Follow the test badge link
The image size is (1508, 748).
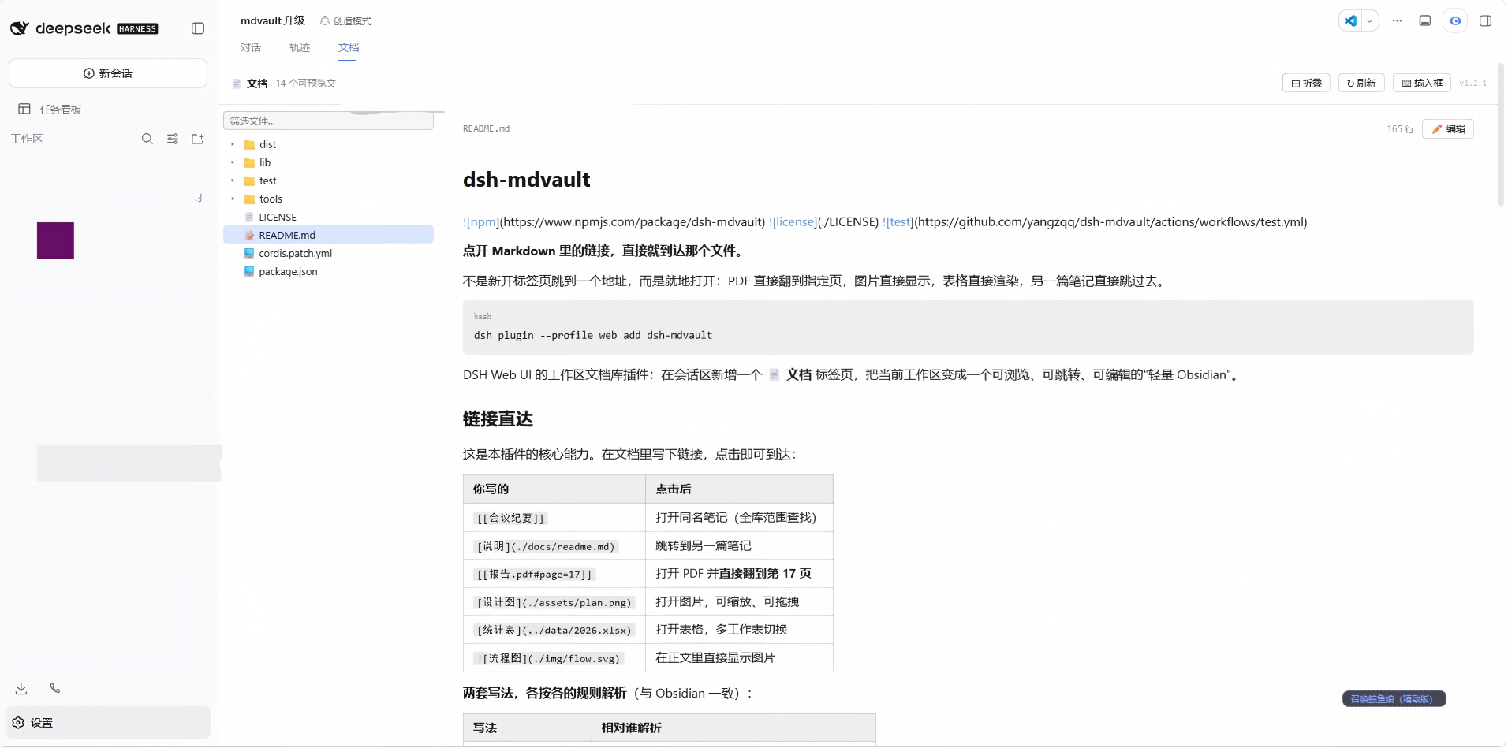tap(899, 222)
